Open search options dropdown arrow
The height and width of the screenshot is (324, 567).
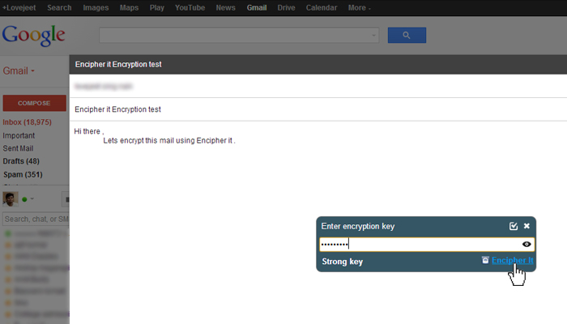[x=373, y=36]
